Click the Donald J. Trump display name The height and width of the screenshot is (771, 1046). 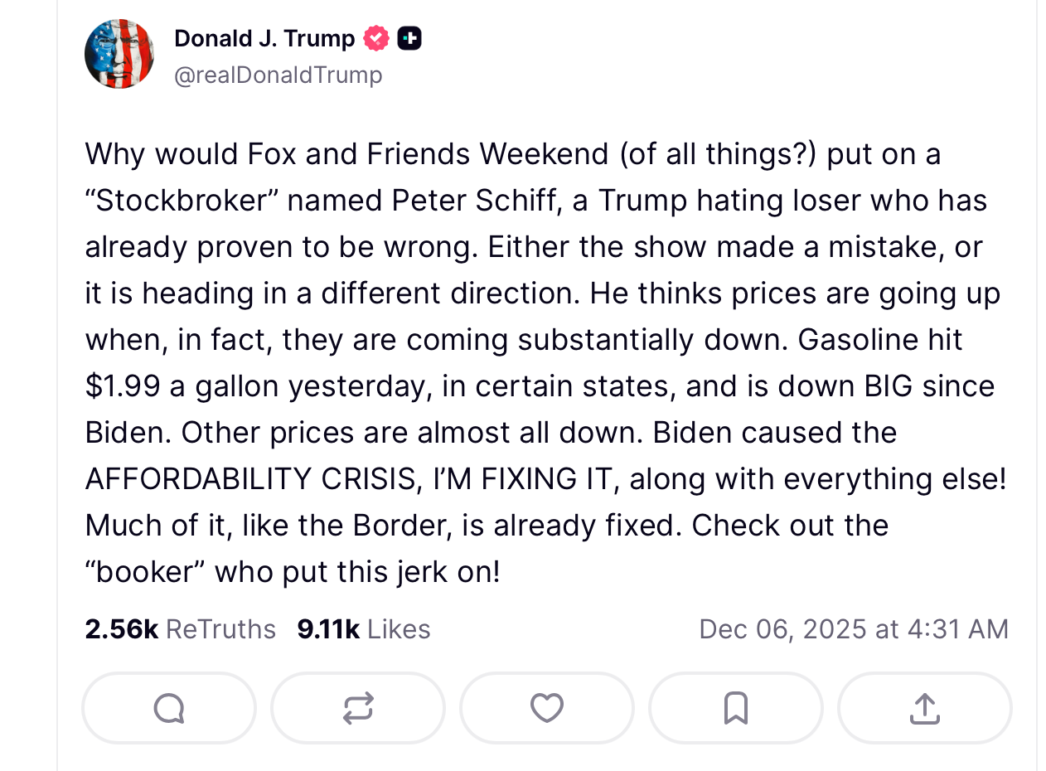(264, 38)
